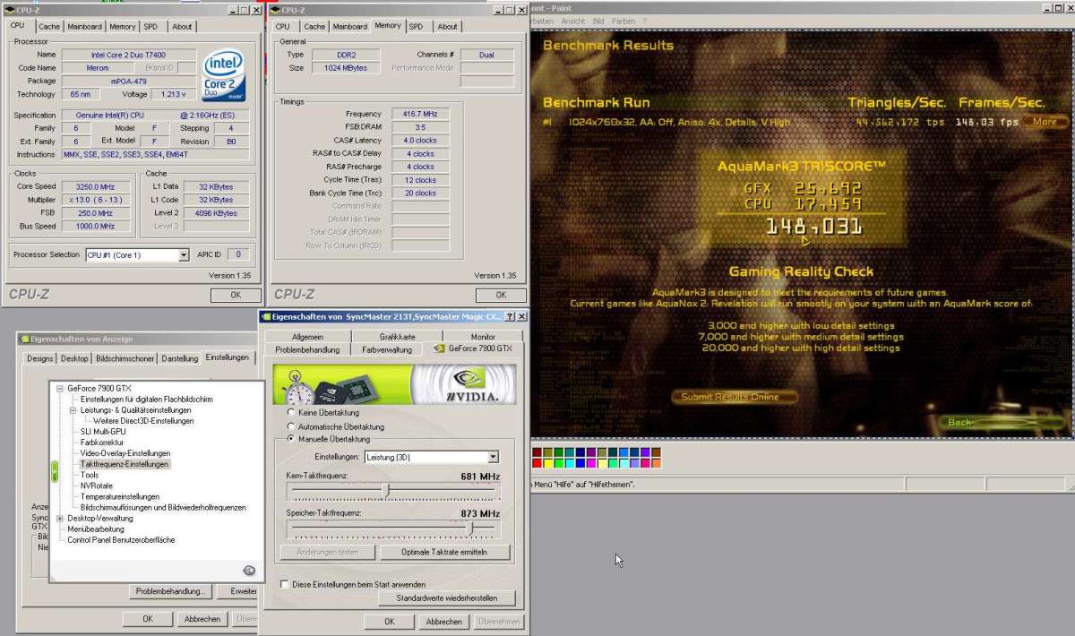
Task: Click the More button beside fps value
Action: click(1045, 122)
